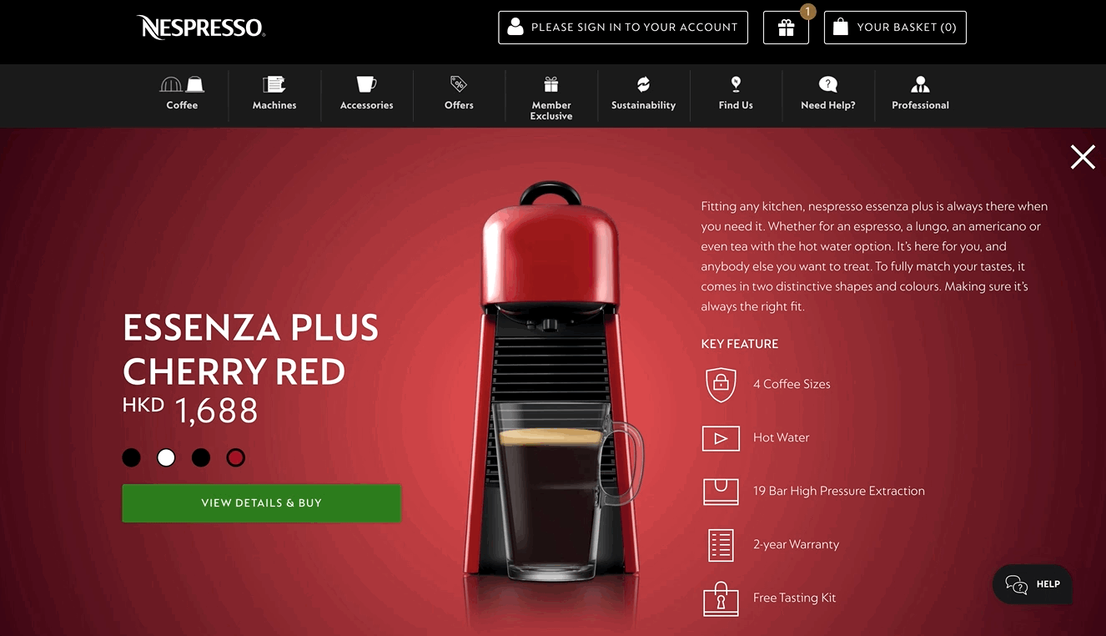Viewport: 1106px width, 636px height.
Task: Select the third black colour swatch
Action: tap(201, 457)
